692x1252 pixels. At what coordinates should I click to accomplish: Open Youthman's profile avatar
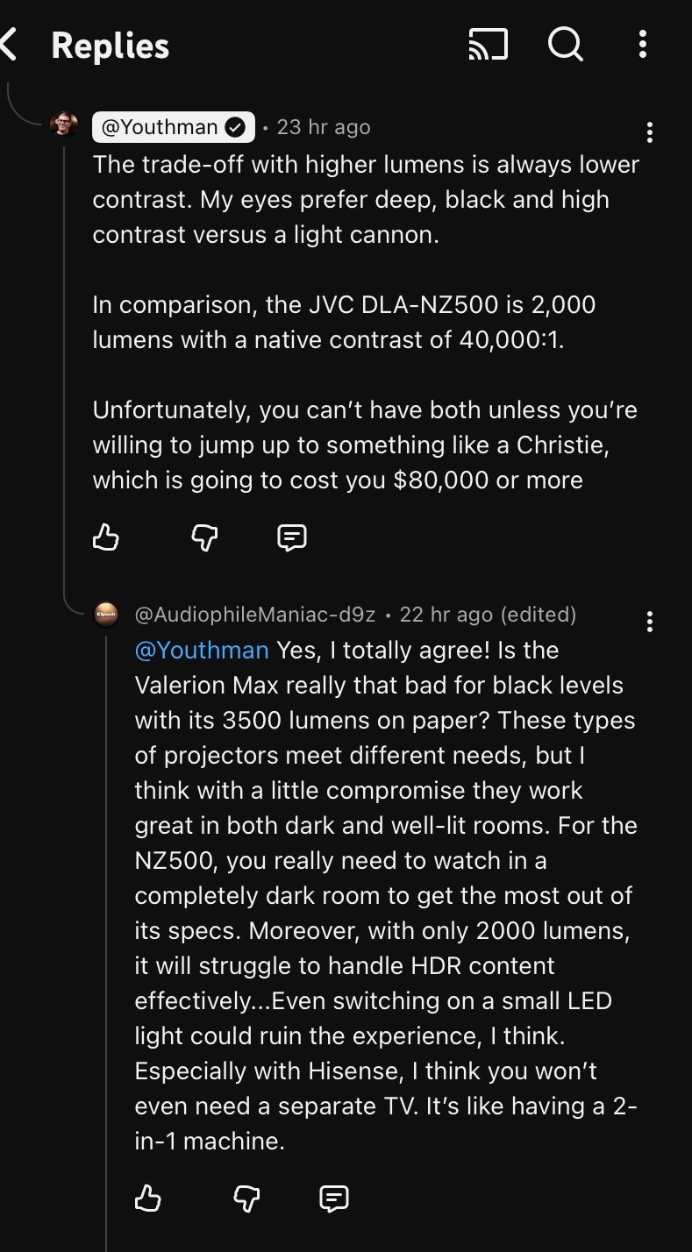click(x=63, y=125)
